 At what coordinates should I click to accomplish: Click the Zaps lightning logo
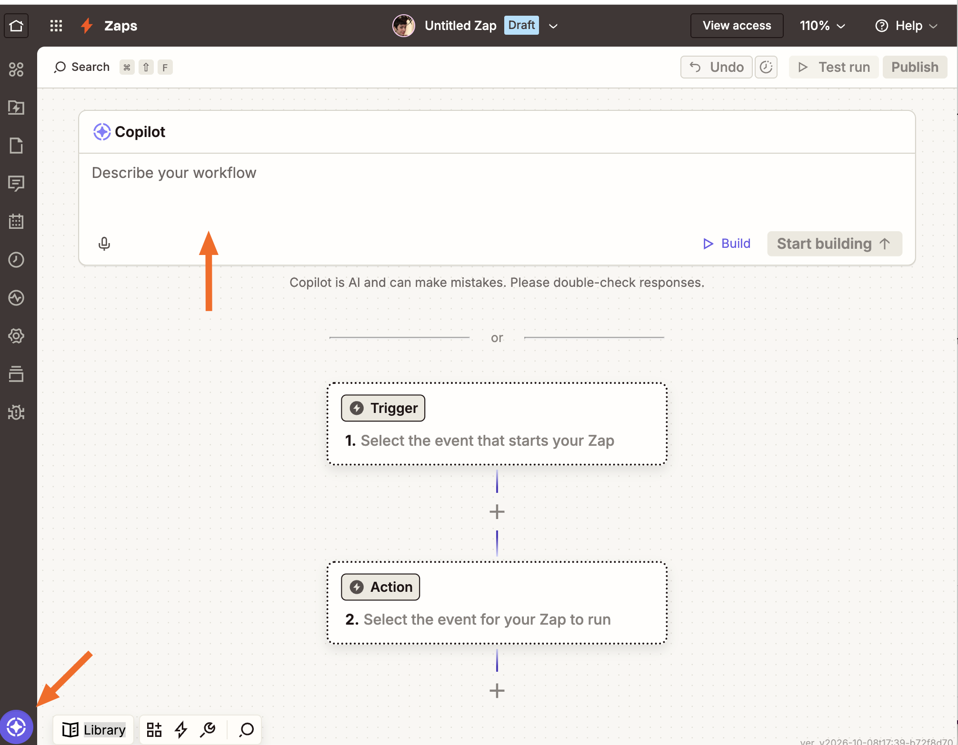[87, 26]
